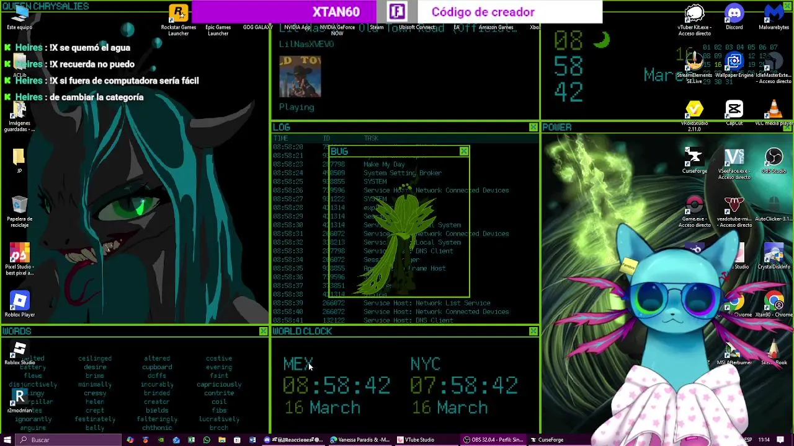Close the WORDS panel
This screenshot has width=794, height=446.
[264, 331]
